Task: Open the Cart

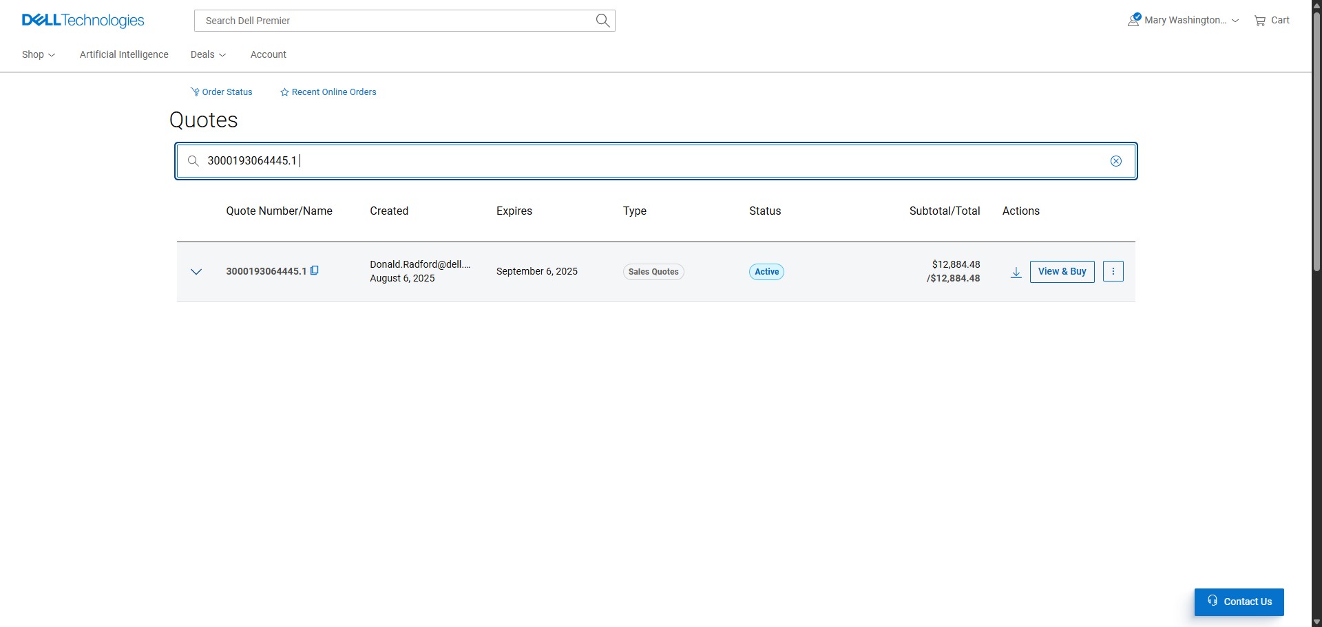Action: coord(1270,20)
